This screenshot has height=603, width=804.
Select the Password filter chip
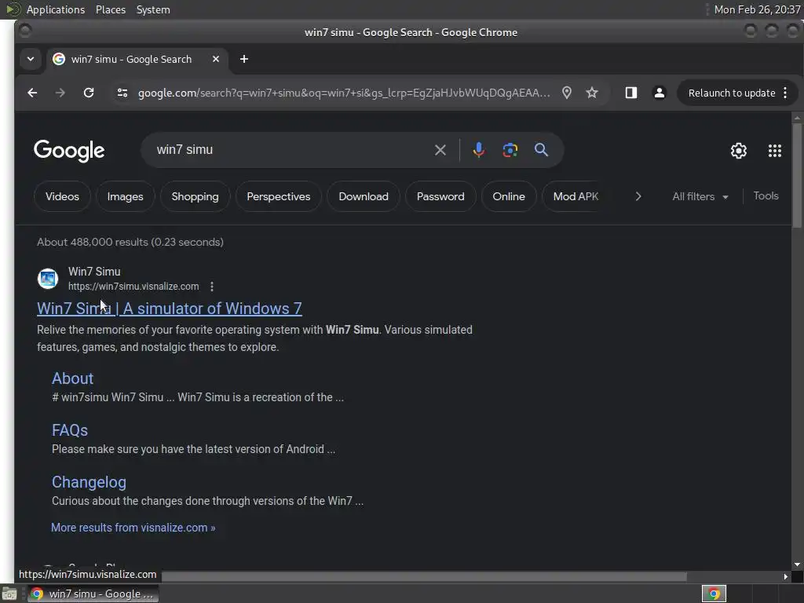440,196
